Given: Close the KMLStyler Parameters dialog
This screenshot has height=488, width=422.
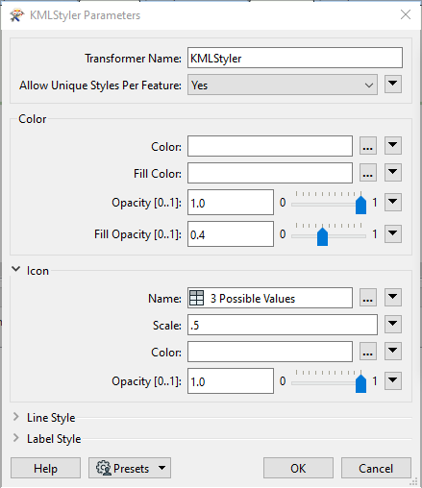Looking at the screenshot, I should pos(406,14).
